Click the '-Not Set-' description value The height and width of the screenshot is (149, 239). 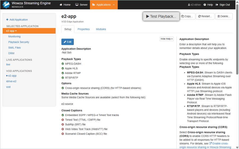[x=67, y=53]
